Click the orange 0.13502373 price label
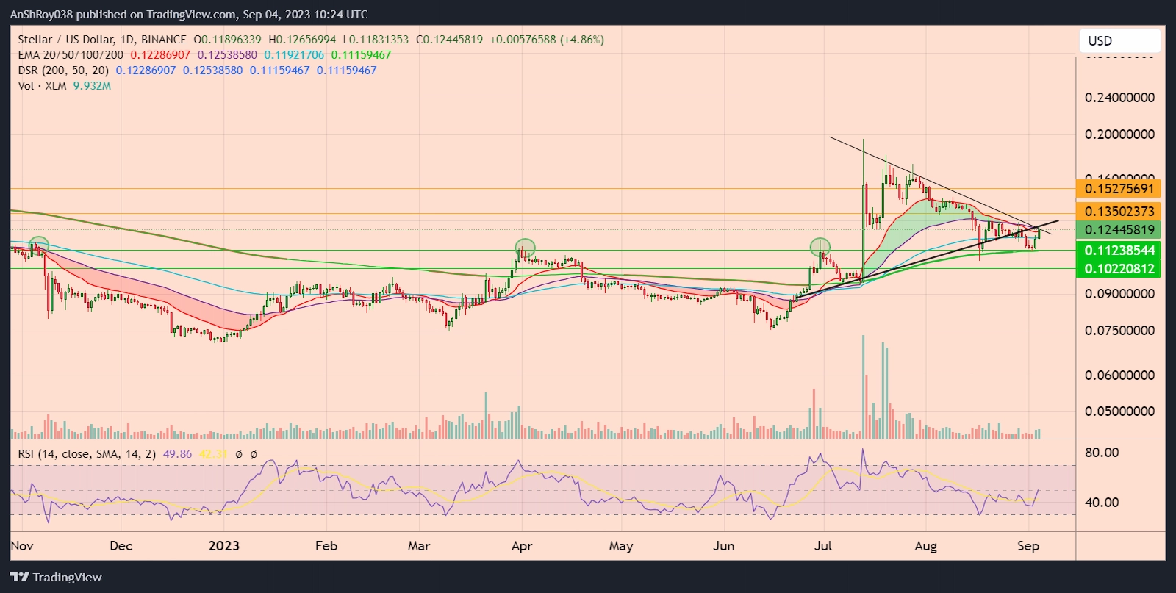This screenshot has height=593, width=1176. click(x=1119, y=212)
